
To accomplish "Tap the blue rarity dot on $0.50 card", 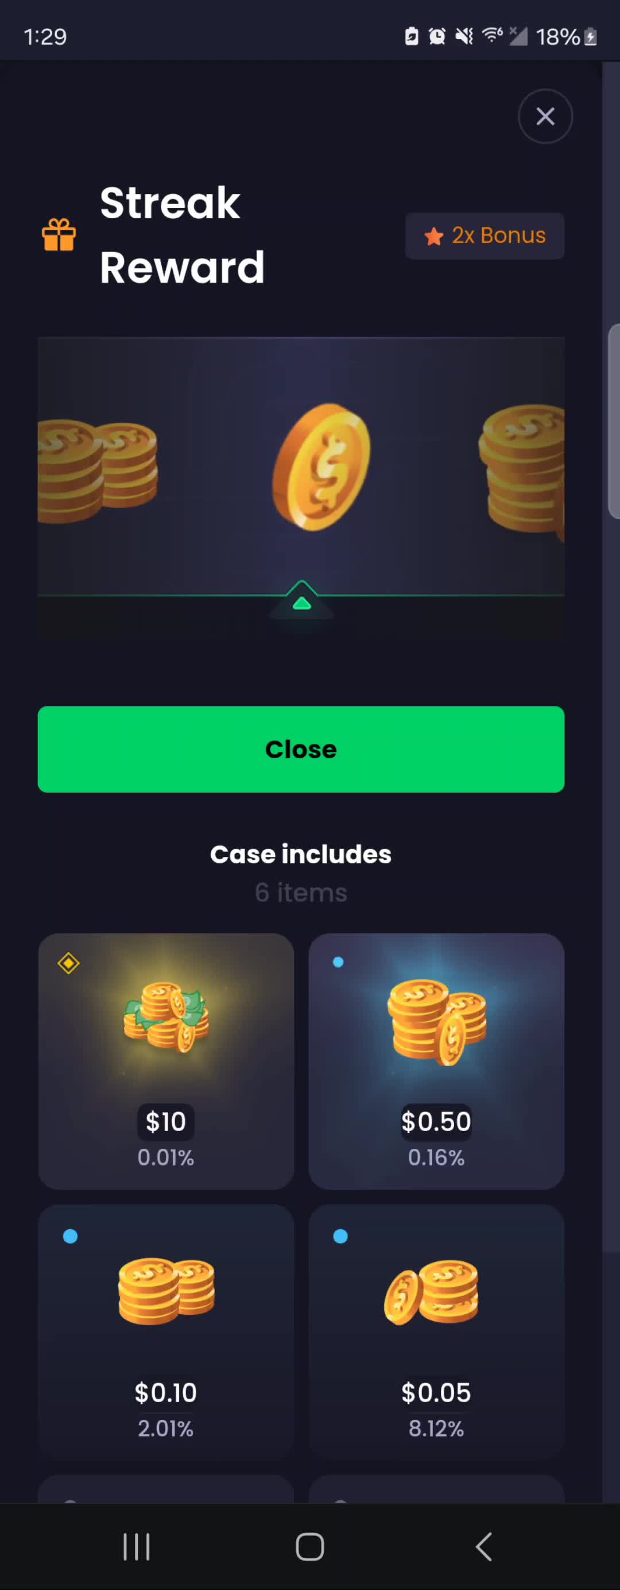I will click(338, 962).
